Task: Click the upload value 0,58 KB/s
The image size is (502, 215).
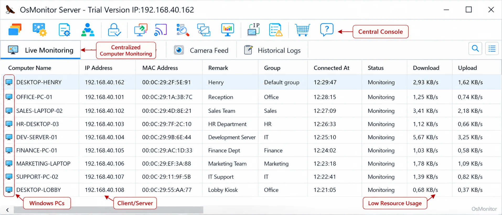Action: [x=470, y=150]
